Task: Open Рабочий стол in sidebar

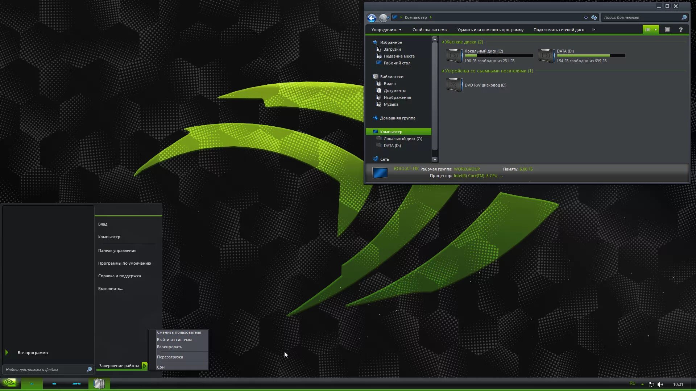Action: 397,63
